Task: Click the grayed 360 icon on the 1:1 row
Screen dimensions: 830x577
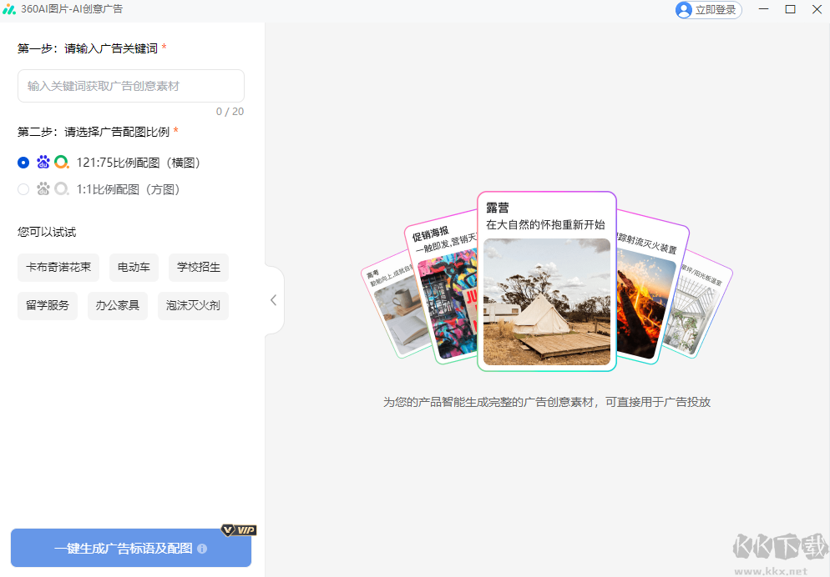Action: [60, 188]
